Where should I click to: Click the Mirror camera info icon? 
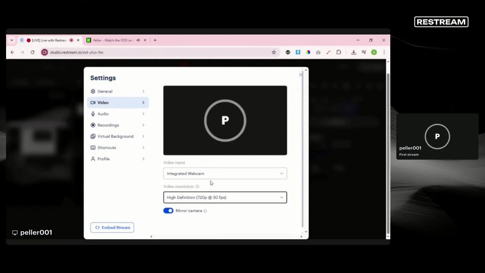click(x=205, y=211)
